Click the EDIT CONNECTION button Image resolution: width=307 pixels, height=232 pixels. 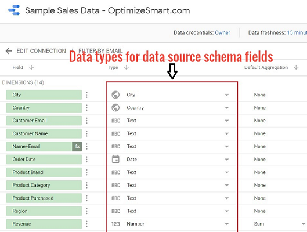41,51
